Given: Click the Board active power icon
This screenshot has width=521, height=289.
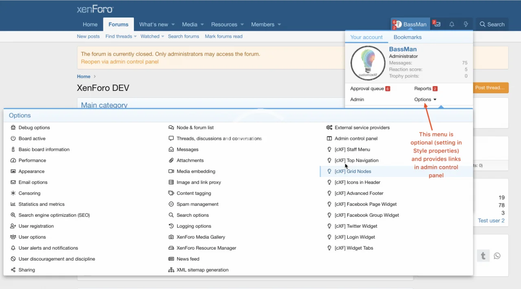Looking at the screenshot, I should click(13, 138).
